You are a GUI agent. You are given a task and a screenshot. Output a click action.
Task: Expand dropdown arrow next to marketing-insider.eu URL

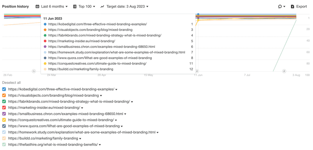click(x=82, y=108)
